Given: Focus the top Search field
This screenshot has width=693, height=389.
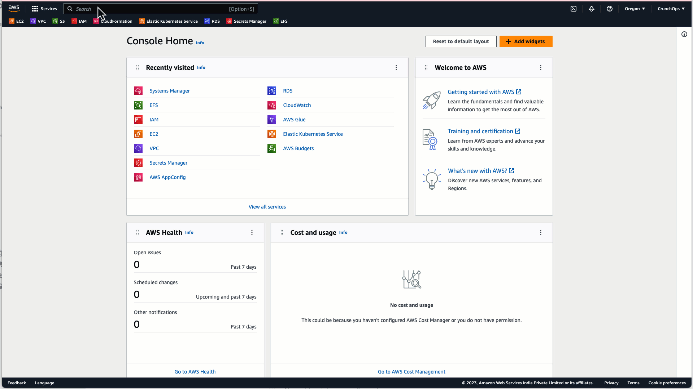Looking at the screenshot, I should 161,9.
